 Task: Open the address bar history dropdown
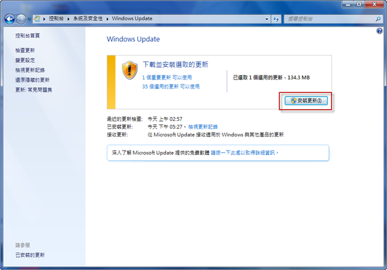pos(267,19)
